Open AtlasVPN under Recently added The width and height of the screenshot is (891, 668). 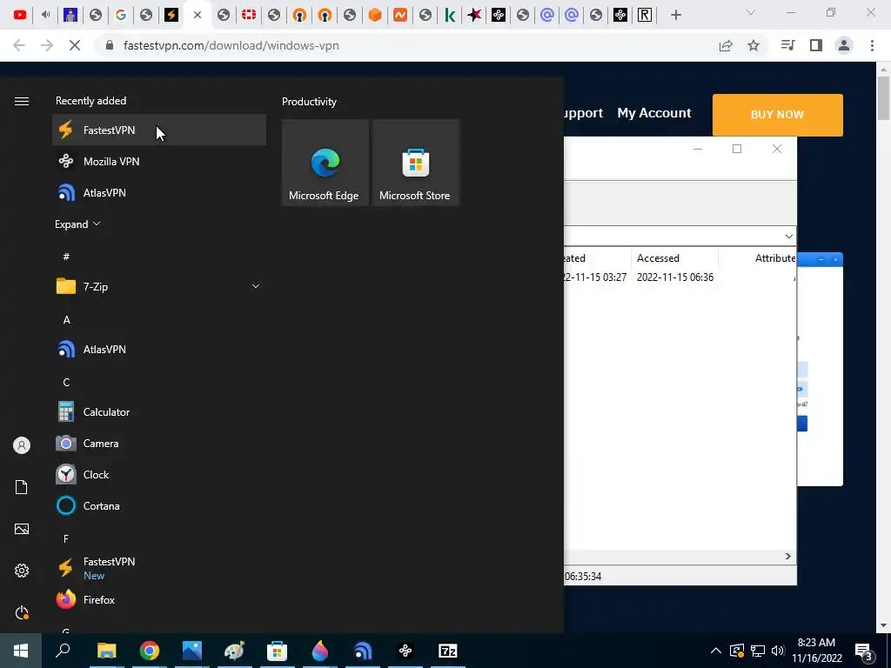[159, 192]
